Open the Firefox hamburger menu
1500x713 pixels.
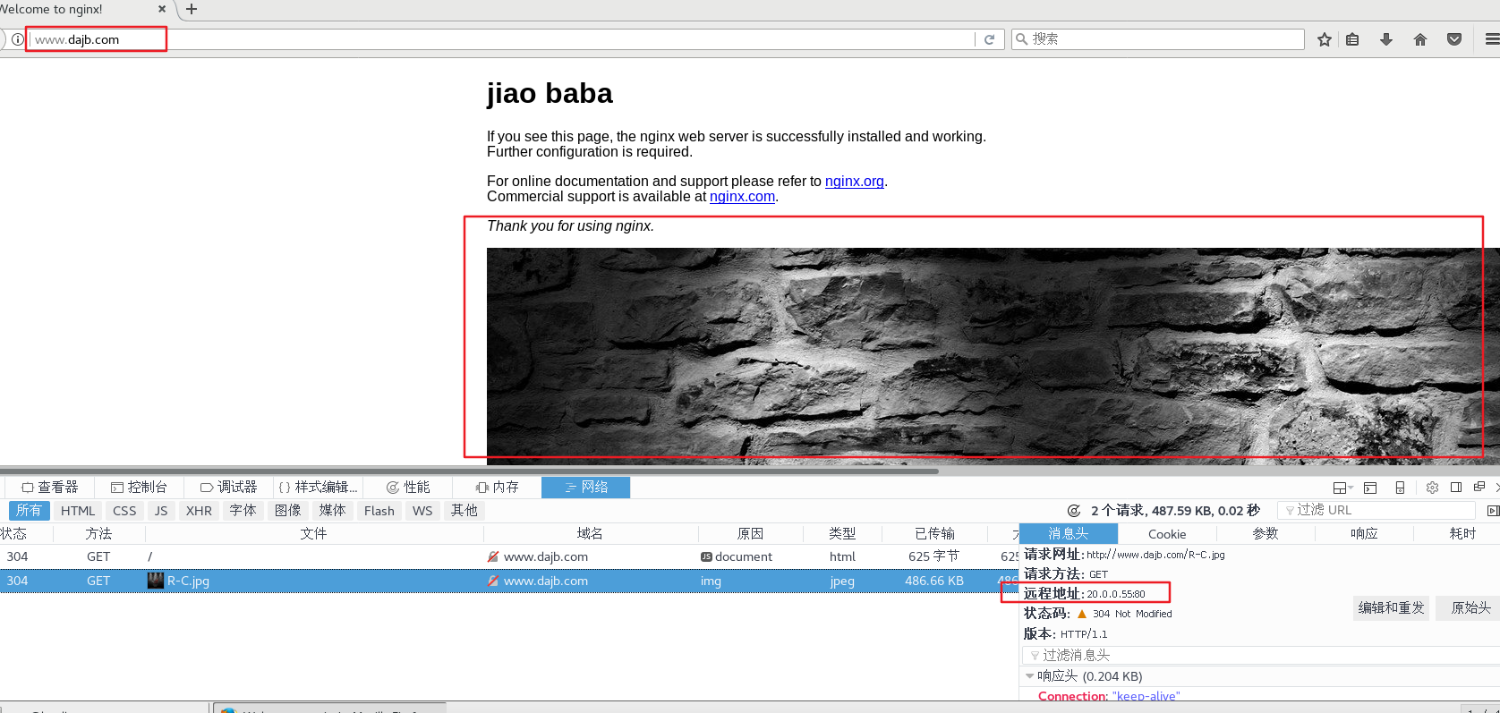(1492, 39)
